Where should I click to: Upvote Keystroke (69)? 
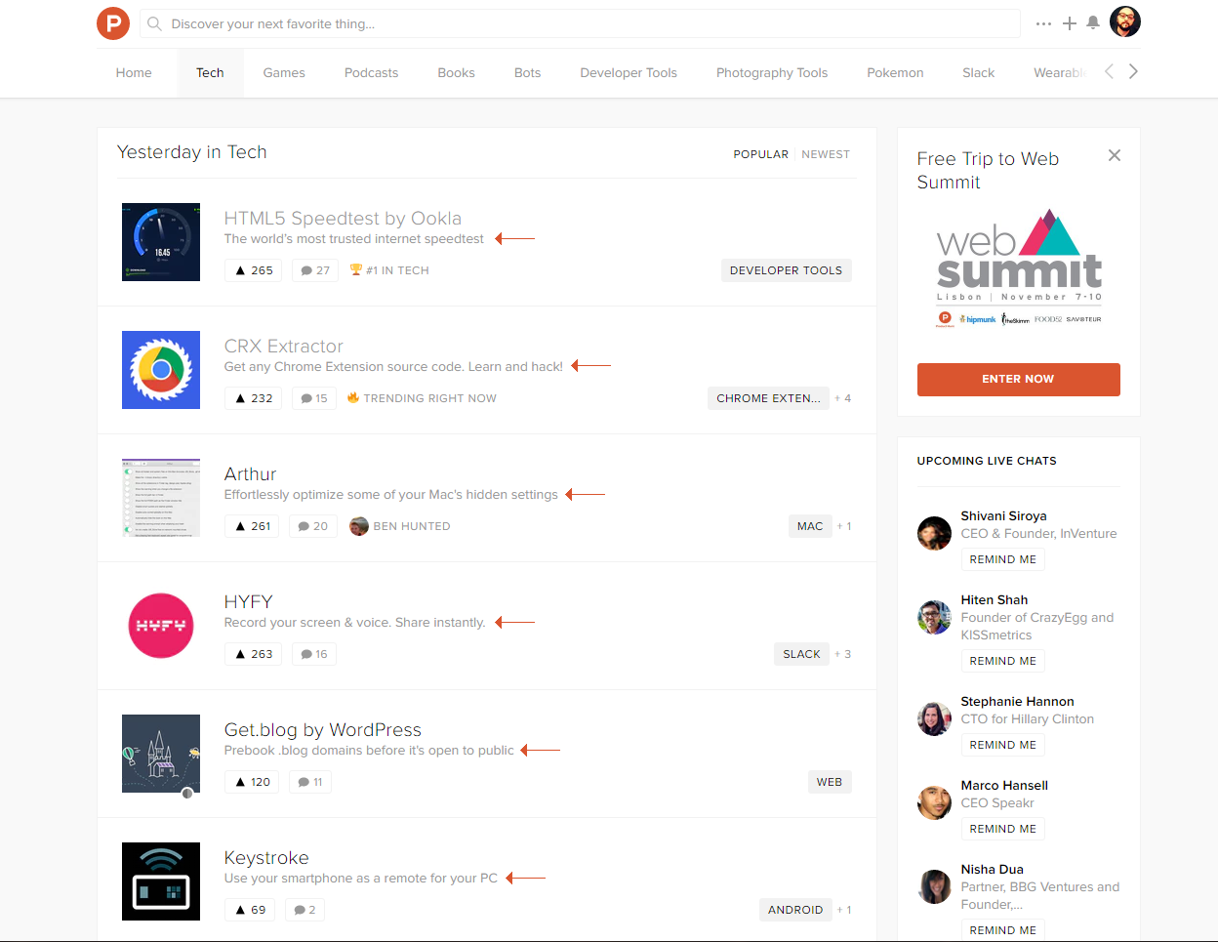pos(250,910)
